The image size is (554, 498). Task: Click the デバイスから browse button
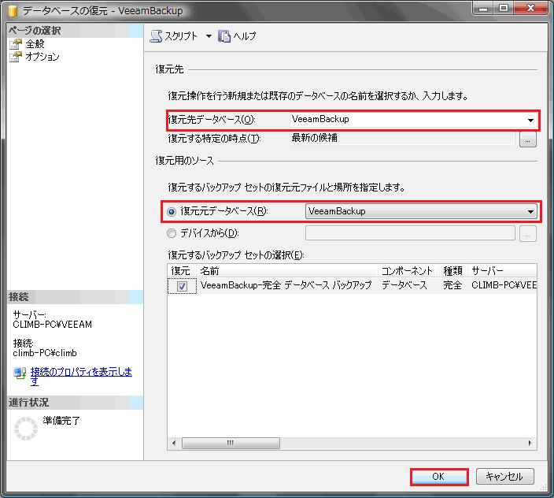(527, 234)
